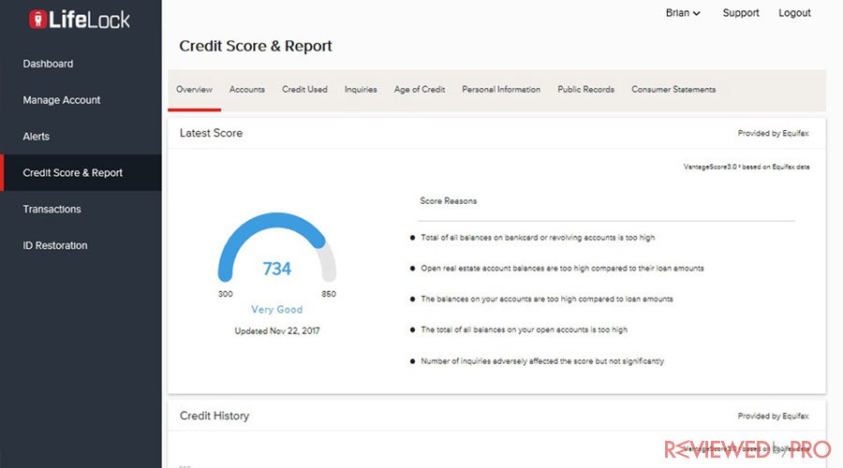Click the Credit History heading
This screenshot has height=468, width=843.
click(x=214, y=416)
